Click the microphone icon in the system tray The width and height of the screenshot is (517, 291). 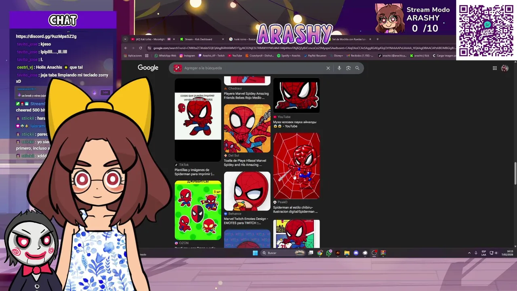pos(476,253)
